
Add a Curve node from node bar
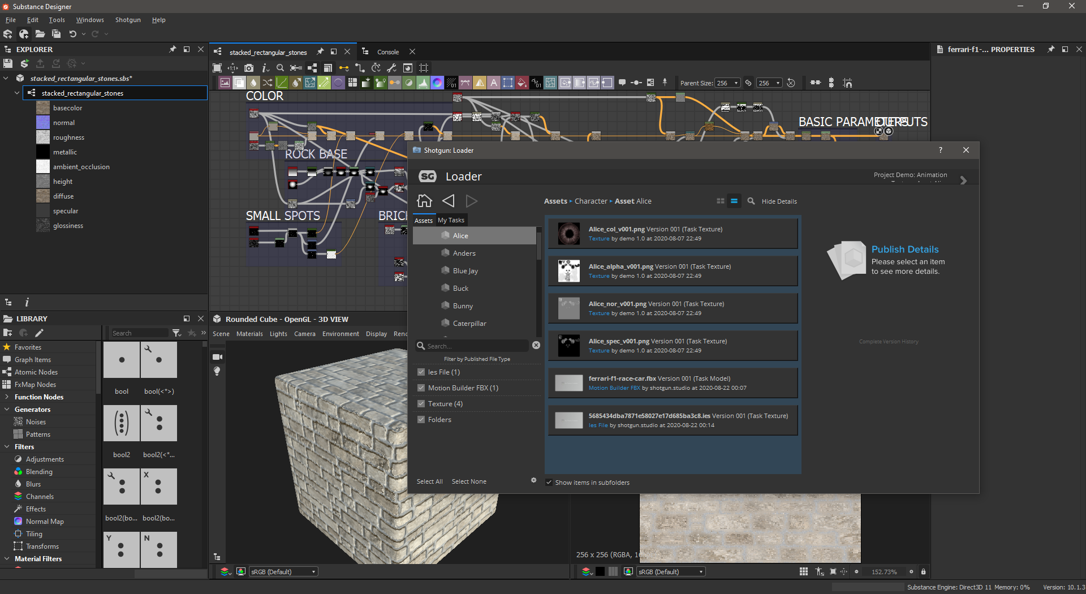[282, 83]
